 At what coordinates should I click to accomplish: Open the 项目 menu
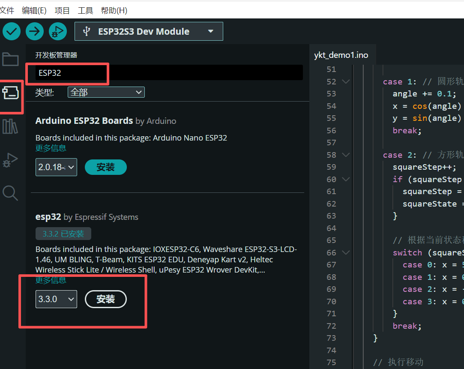tap(62, 11)
